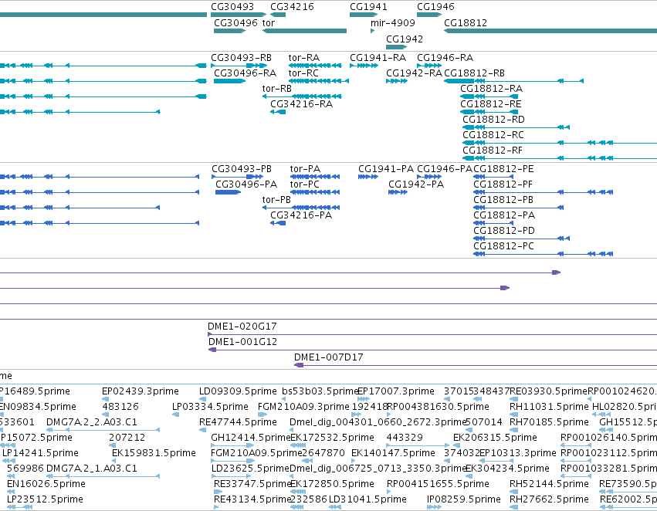Select EST RH27662.5prime
The height and width of the screenshot is (511, 657).
click(x=549, y=500)
